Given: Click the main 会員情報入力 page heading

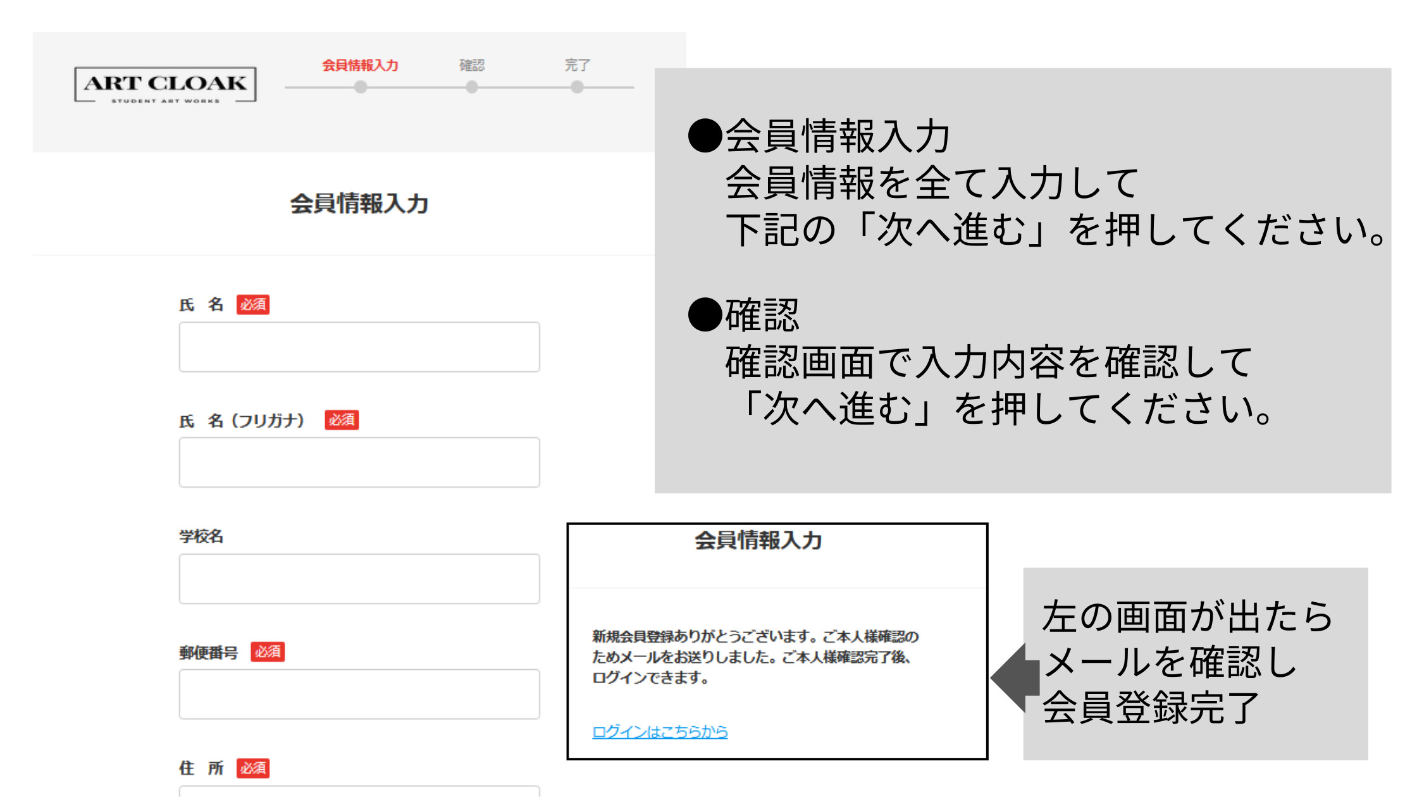Looking at the screenshot, I should coord(359,204).
